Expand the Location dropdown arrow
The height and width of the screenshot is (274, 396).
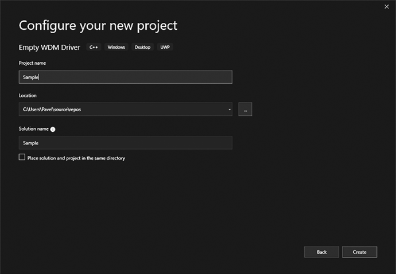[229, 109]
